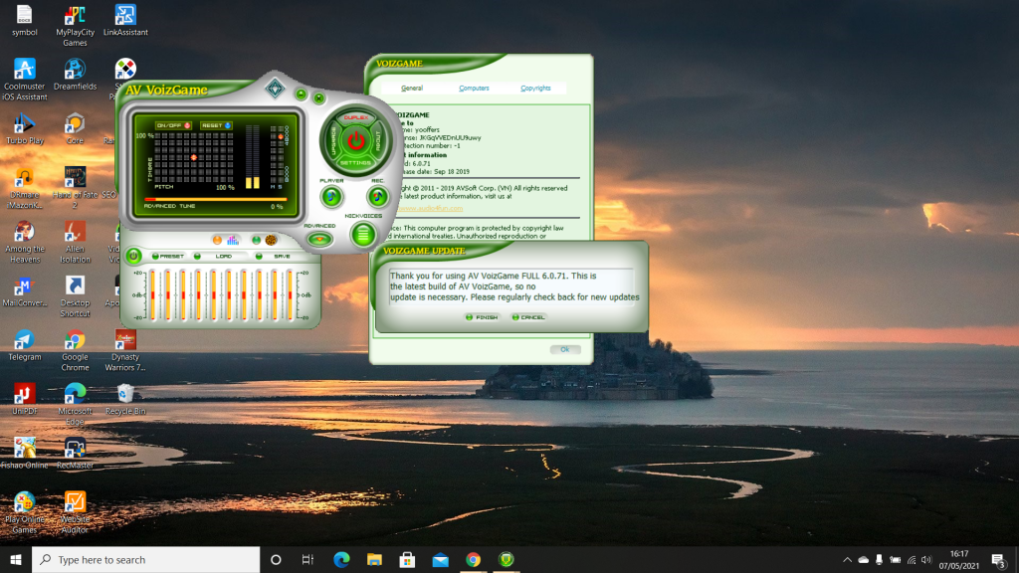Click the Upgrade segment of the control dial
This screenshot has height=573, width=1019.
[x=333, y=140]
